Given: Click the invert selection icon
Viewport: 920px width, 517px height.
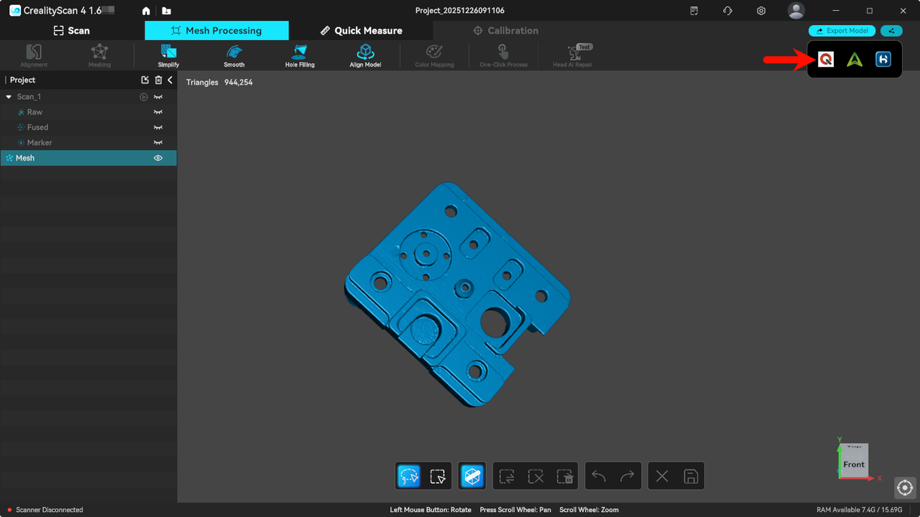Looking at the screenshot, I should coord(506,475).
